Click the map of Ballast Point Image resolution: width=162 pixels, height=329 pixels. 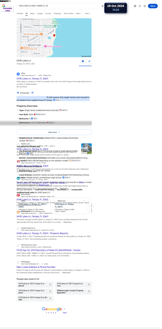point(54,38)
